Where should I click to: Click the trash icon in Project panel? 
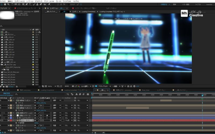pyautogui.click(x=17, y=87)
